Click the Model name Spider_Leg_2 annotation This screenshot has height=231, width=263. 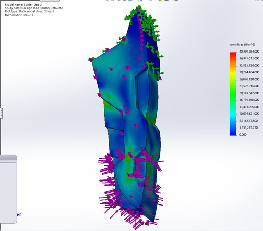point(23,5)
